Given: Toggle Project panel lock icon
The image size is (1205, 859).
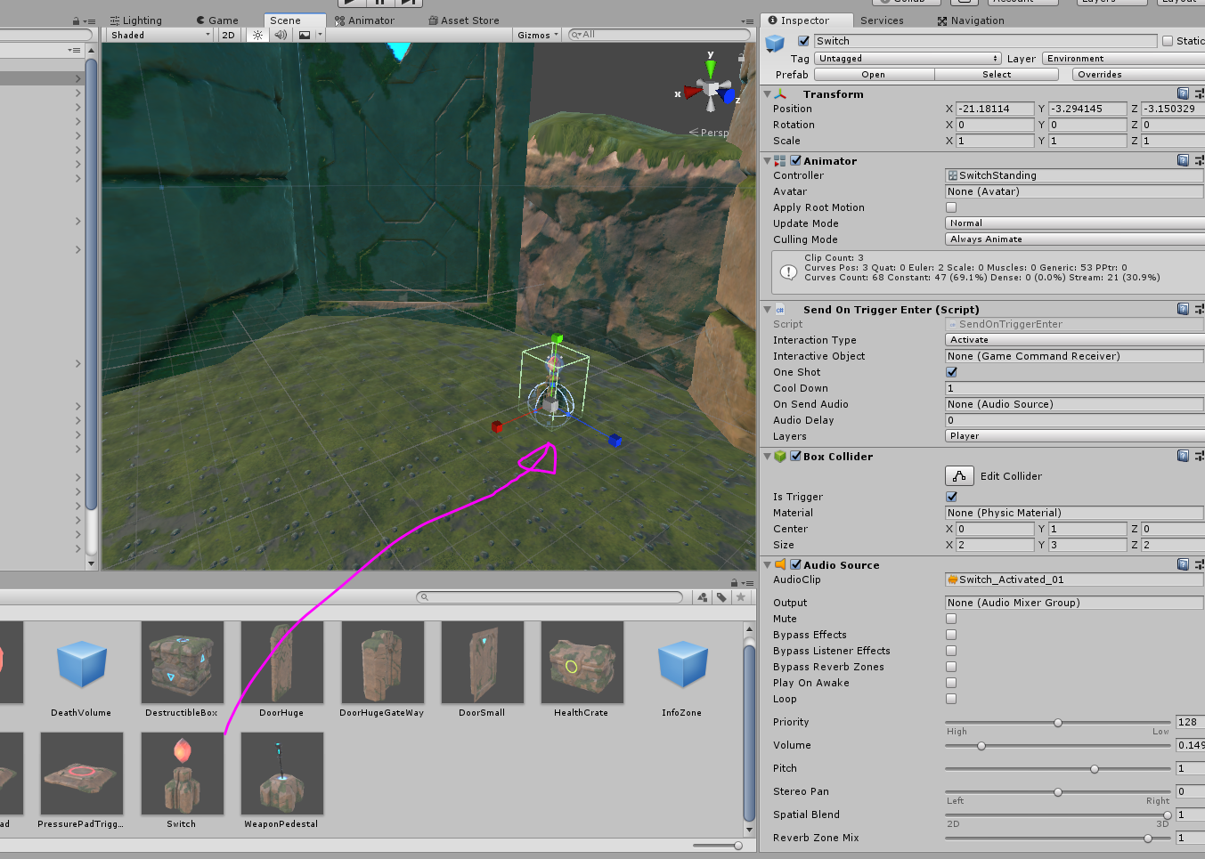Looking at the screenshot, I should [x=736, y=583].
